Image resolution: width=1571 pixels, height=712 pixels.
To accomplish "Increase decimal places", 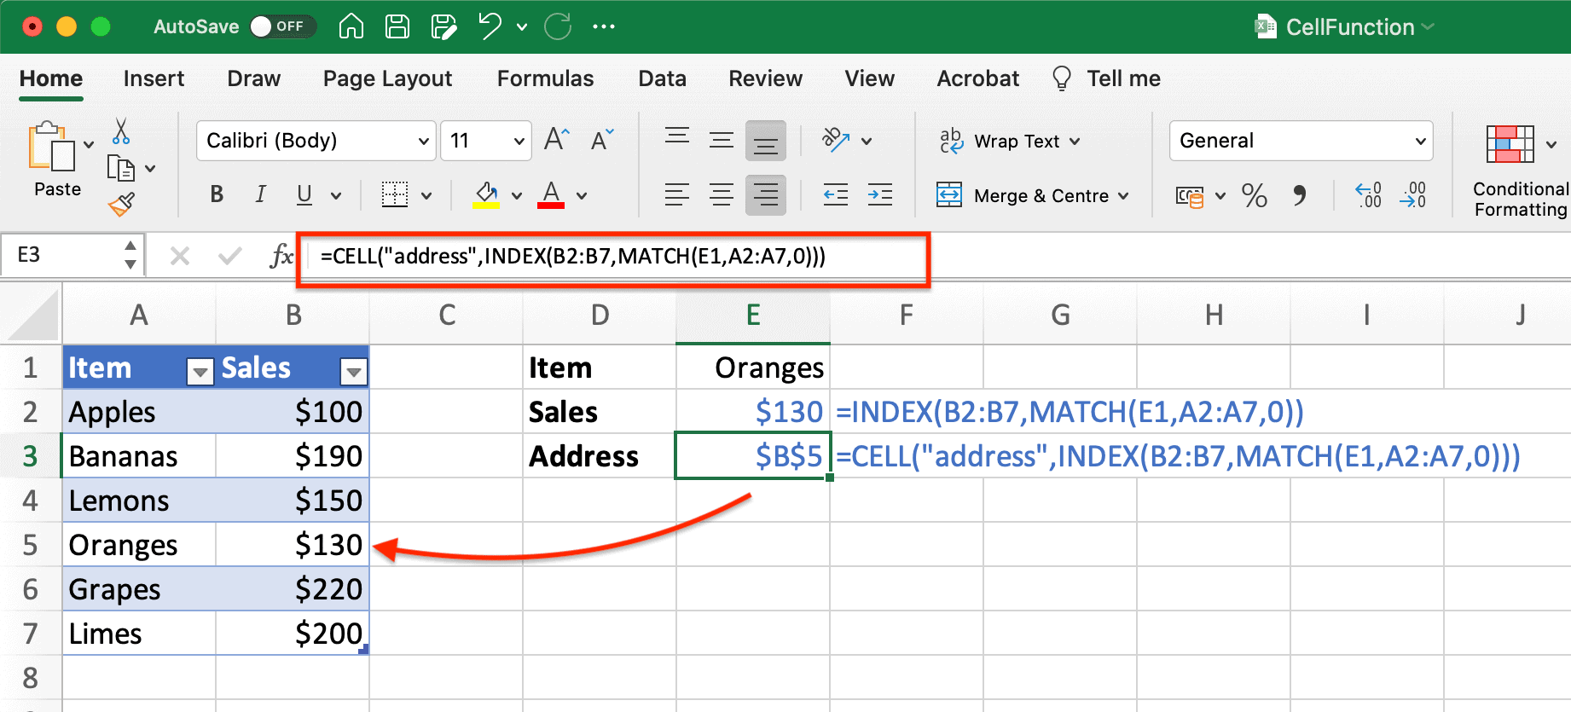I will (x=1369, y=195).
